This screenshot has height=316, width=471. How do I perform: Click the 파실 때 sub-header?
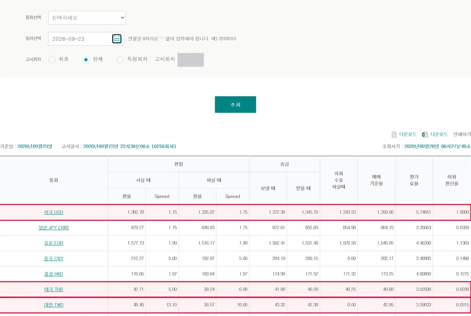[x=214, y=180]
